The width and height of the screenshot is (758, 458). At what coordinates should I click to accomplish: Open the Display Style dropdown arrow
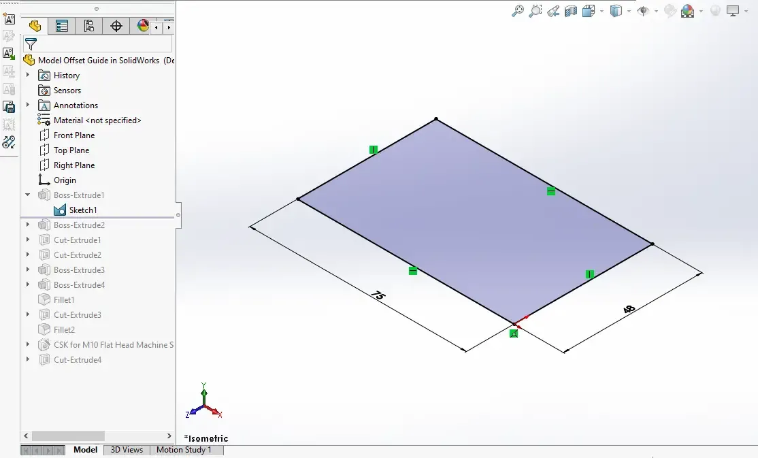tap(629, 11)
